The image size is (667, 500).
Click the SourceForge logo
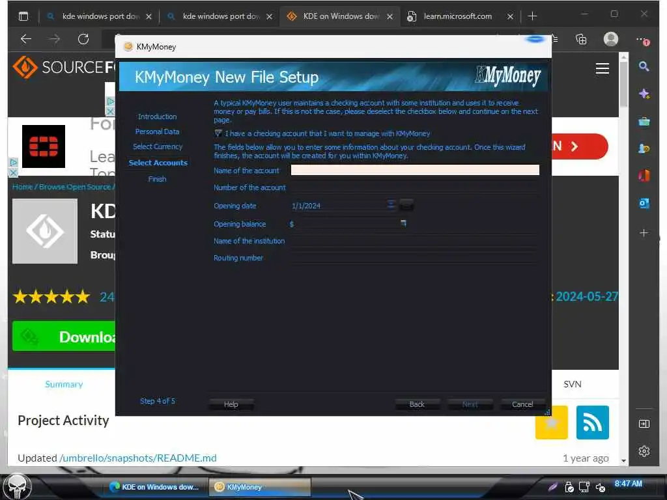(64, 67)
